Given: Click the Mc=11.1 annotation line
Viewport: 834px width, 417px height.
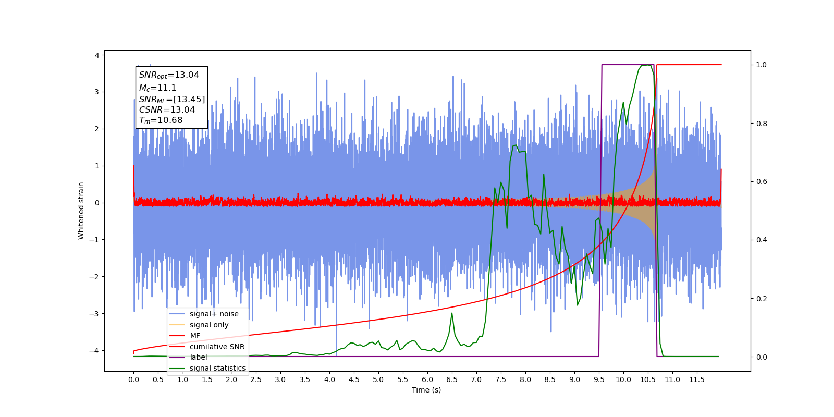Looking at the screenshot, I should tap(157, 88).
